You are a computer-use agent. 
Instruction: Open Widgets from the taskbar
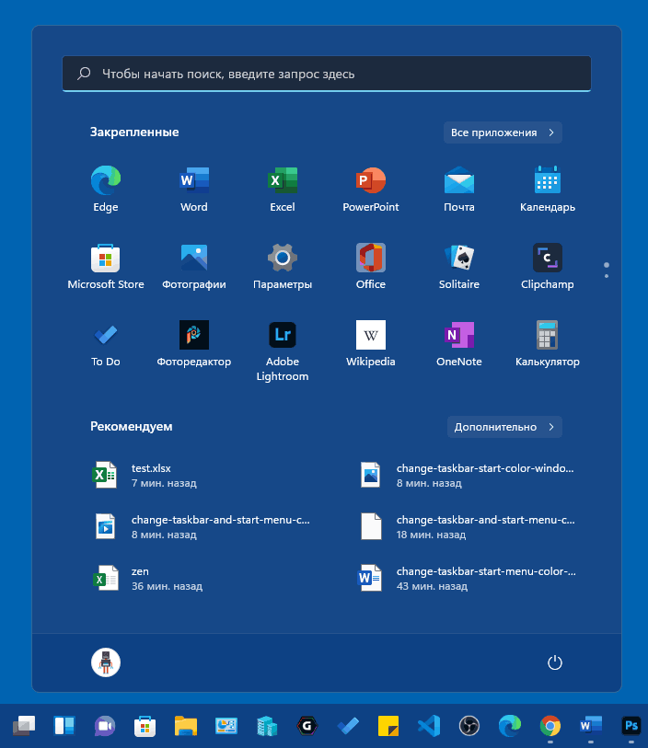(x=64, y=726)
